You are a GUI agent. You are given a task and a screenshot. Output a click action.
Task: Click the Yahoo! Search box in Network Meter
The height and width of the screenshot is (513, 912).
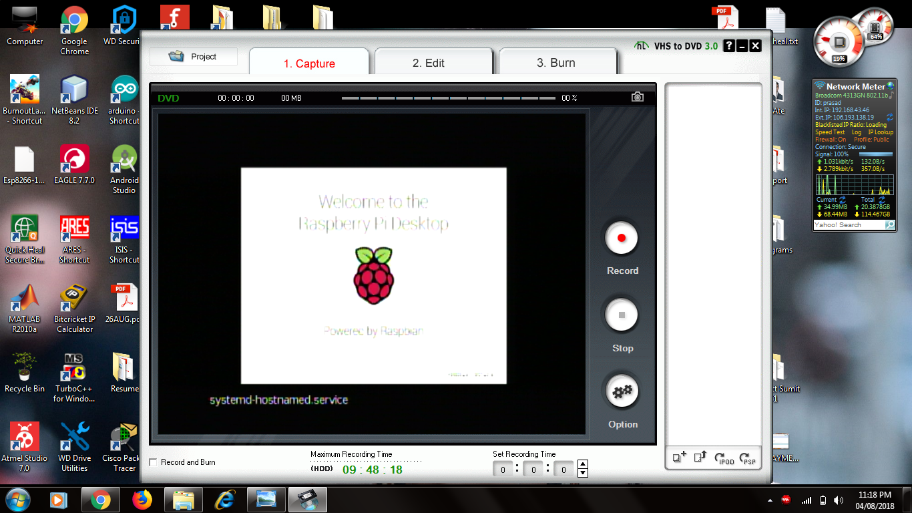pos(849,225)
